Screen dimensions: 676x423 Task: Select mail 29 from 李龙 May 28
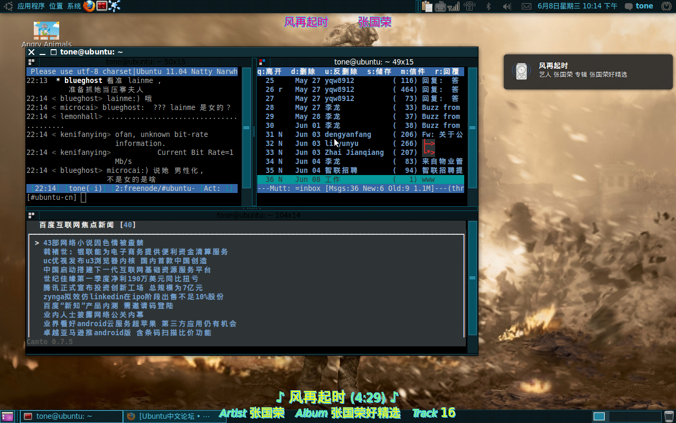point(361,116)
